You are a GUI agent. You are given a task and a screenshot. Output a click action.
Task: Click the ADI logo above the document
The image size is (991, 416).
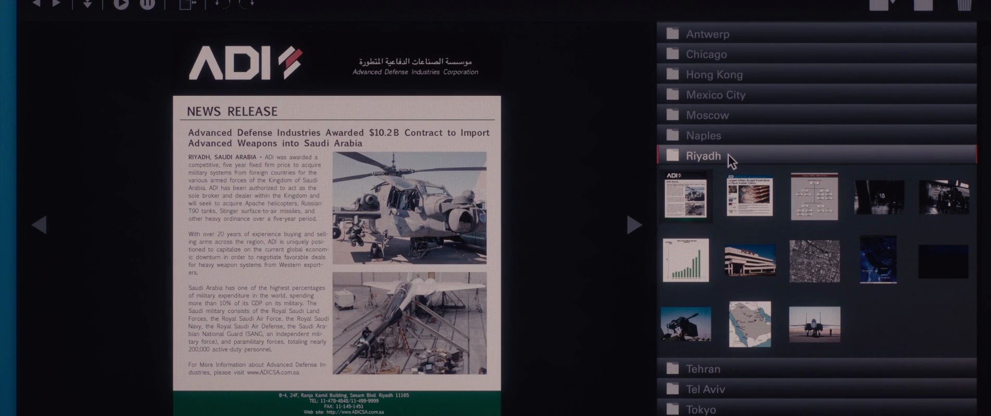coord(245,63)
